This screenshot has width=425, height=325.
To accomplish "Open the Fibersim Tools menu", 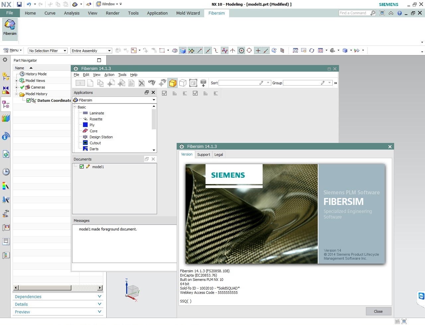I will coord(122,75).
